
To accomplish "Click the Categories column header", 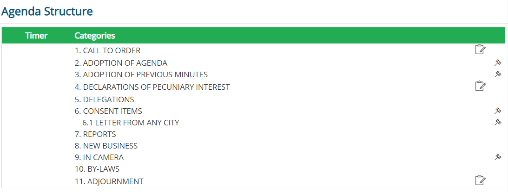I will coord(95,36).
